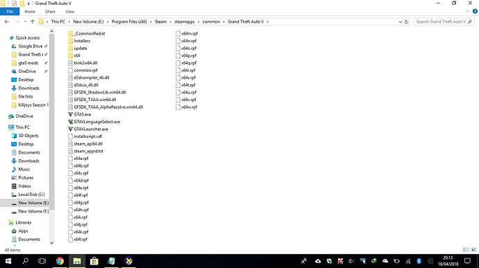Viewport: 479px width, 268px height.
Task: Click the search magnifier icon
Action: click(469, 21)
